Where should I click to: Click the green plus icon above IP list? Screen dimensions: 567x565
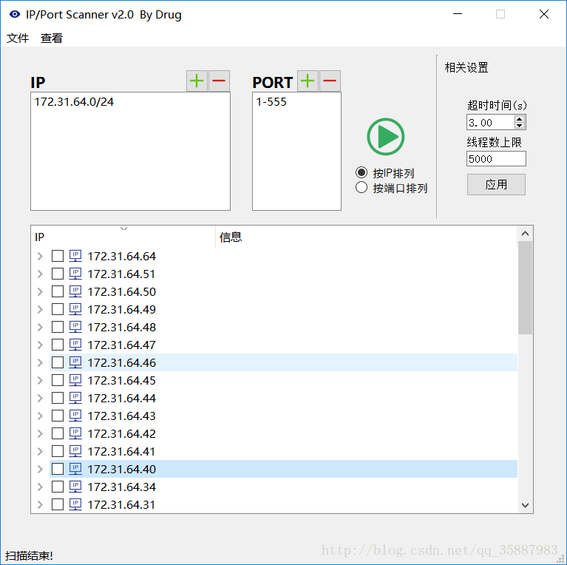click(x=197, y=81)
